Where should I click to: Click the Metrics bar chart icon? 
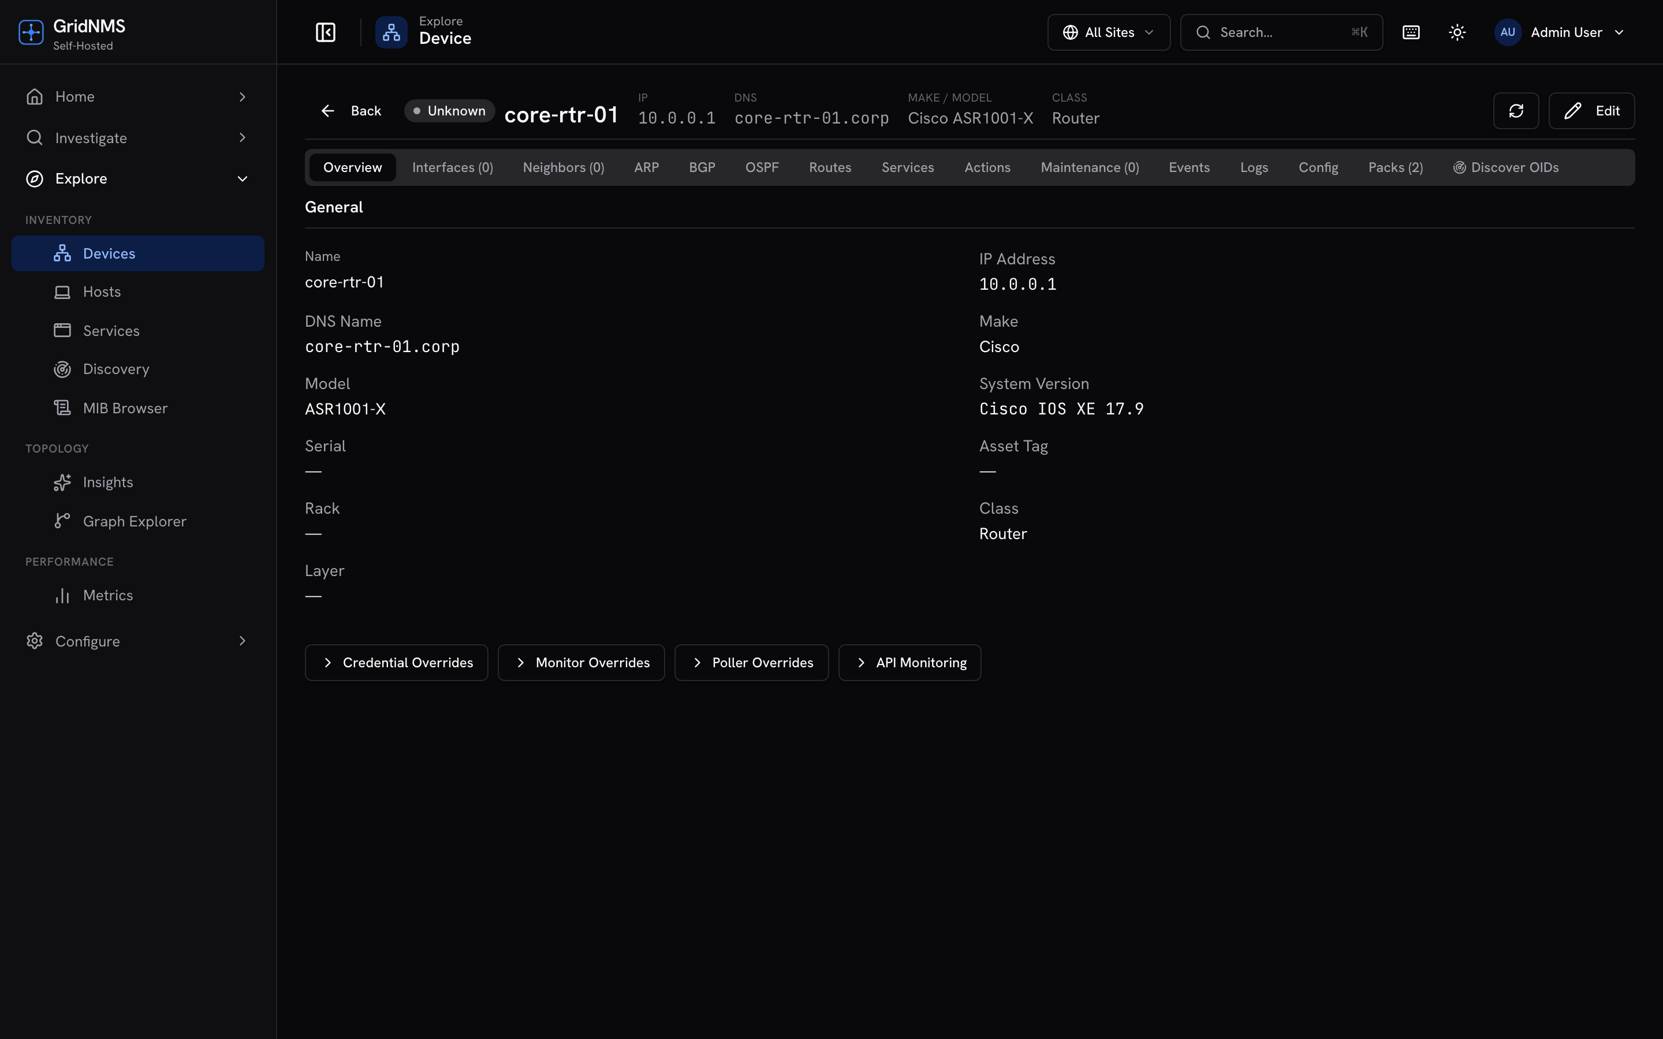[62, 595]
